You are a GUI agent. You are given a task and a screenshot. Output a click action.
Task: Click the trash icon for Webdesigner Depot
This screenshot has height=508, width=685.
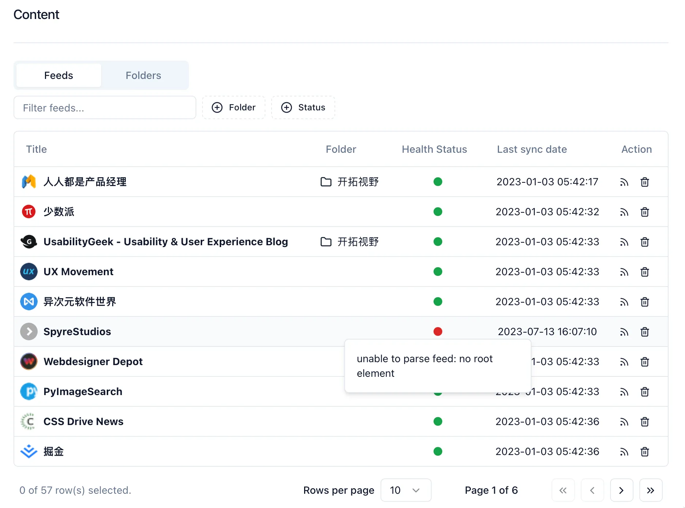pos(645,362)
